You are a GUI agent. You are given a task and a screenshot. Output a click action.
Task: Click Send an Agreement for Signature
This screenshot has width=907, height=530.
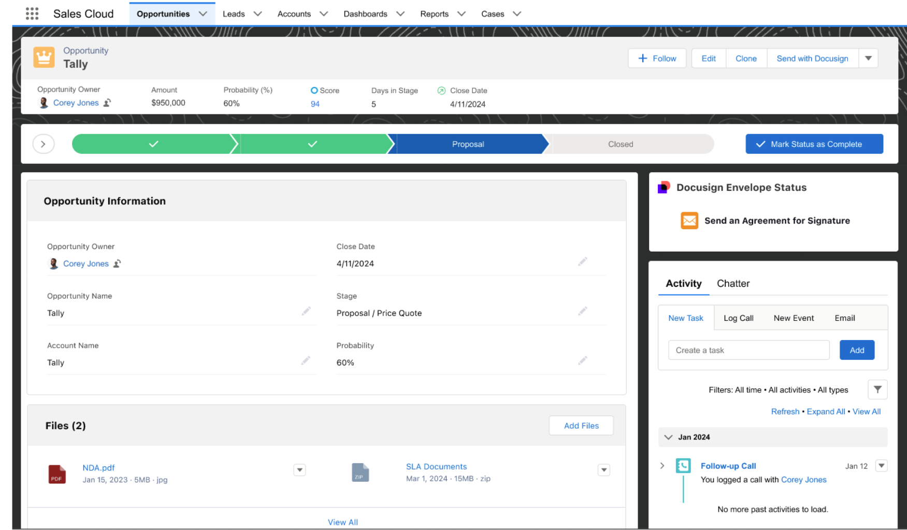click(777, 220)
